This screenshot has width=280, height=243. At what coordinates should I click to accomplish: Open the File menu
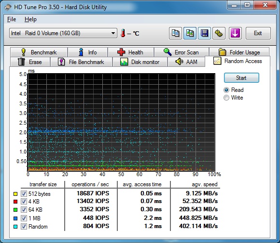coord(12,19)
